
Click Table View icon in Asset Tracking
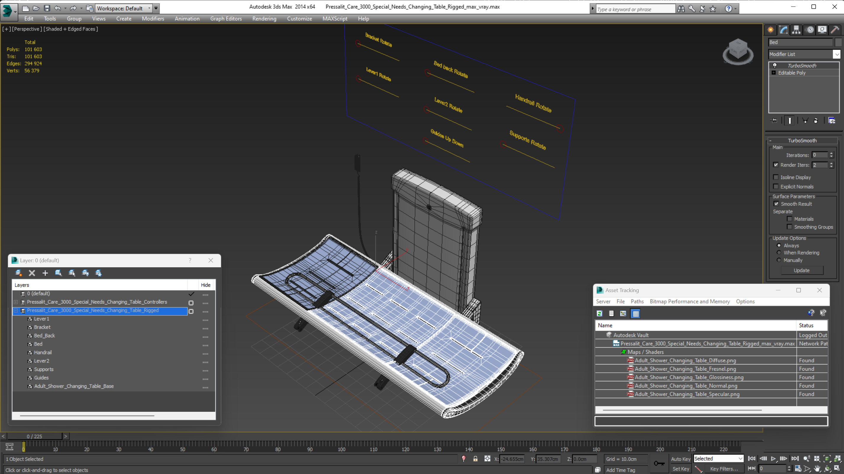click(636, 313)
